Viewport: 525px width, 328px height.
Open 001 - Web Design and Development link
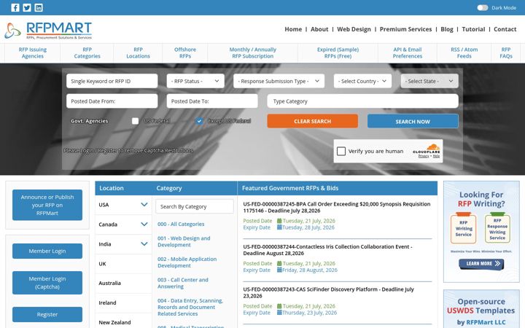point(184,241)
